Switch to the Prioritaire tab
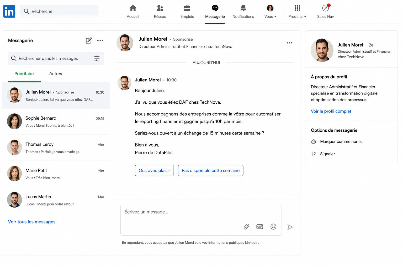This screenshot has width=403, height=268. (x=24, y=74)
